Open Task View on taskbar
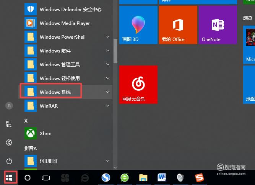255x185 pixels. click(46, 177)
